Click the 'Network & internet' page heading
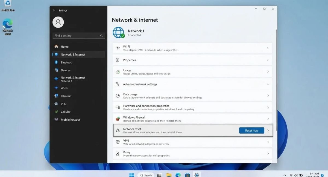This screenshot has width=328, height=177. tap(135, 20)
